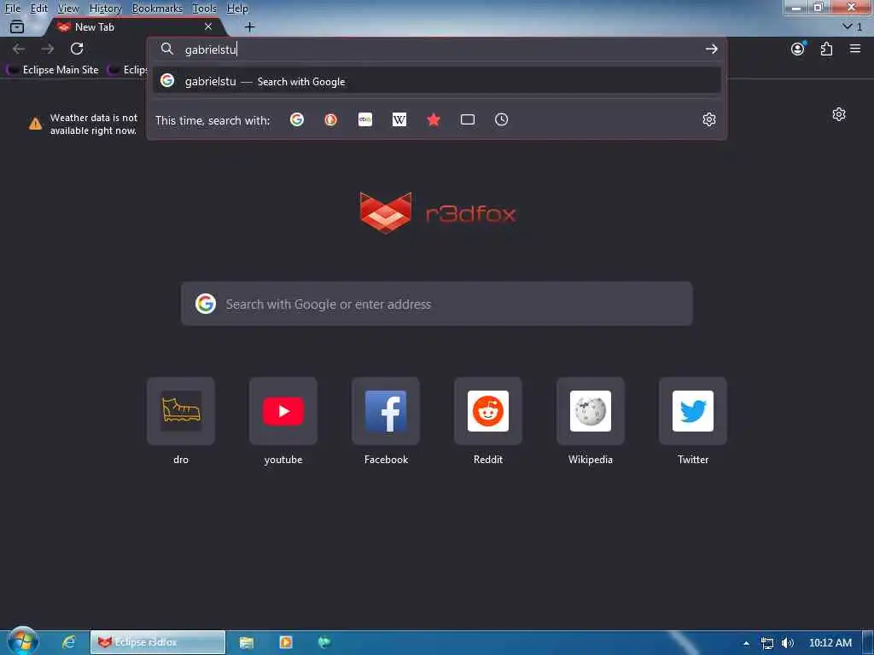Focus the Search with Google page field
The height and width of the screenshot is (655, 874).
click(x=437, y=304)
